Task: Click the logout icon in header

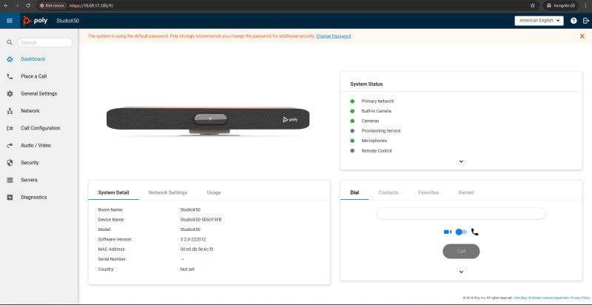Action: click(x=585, y=21)
